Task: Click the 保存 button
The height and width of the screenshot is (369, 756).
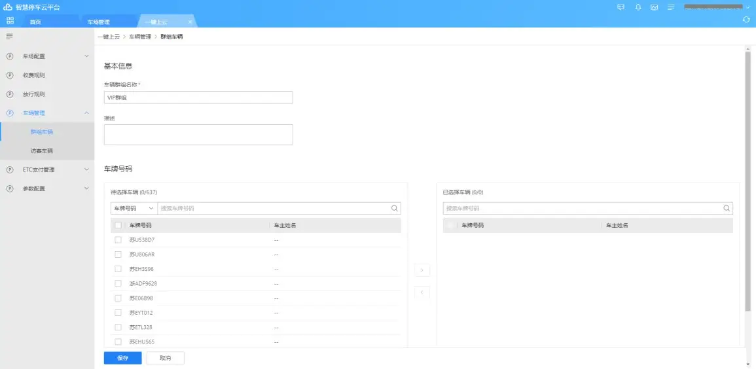Action: [122, 358]
